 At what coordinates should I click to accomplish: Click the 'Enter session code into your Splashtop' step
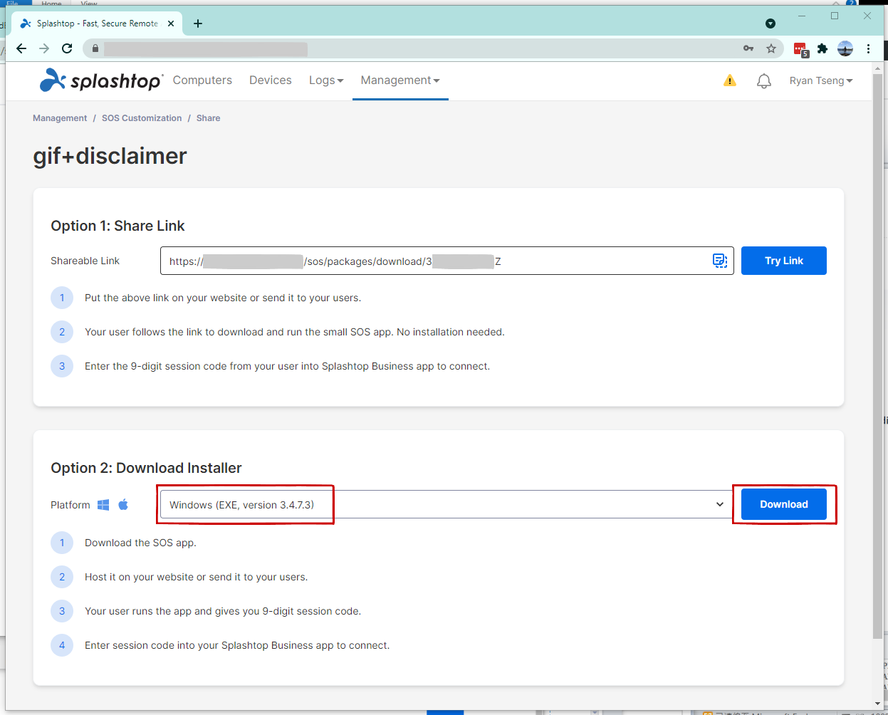pyautogui.click(x=237, y=645)
